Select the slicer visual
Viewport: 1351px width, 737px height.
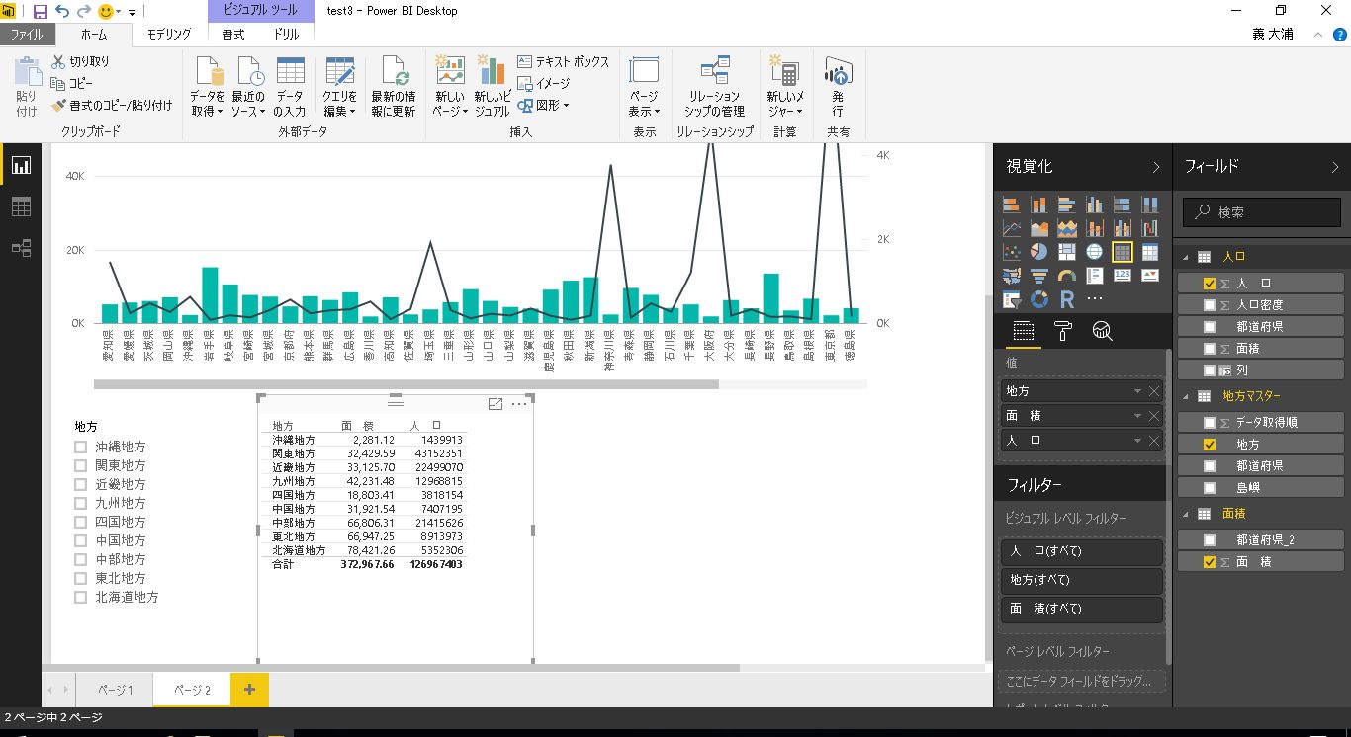(x=1012, y=299)
